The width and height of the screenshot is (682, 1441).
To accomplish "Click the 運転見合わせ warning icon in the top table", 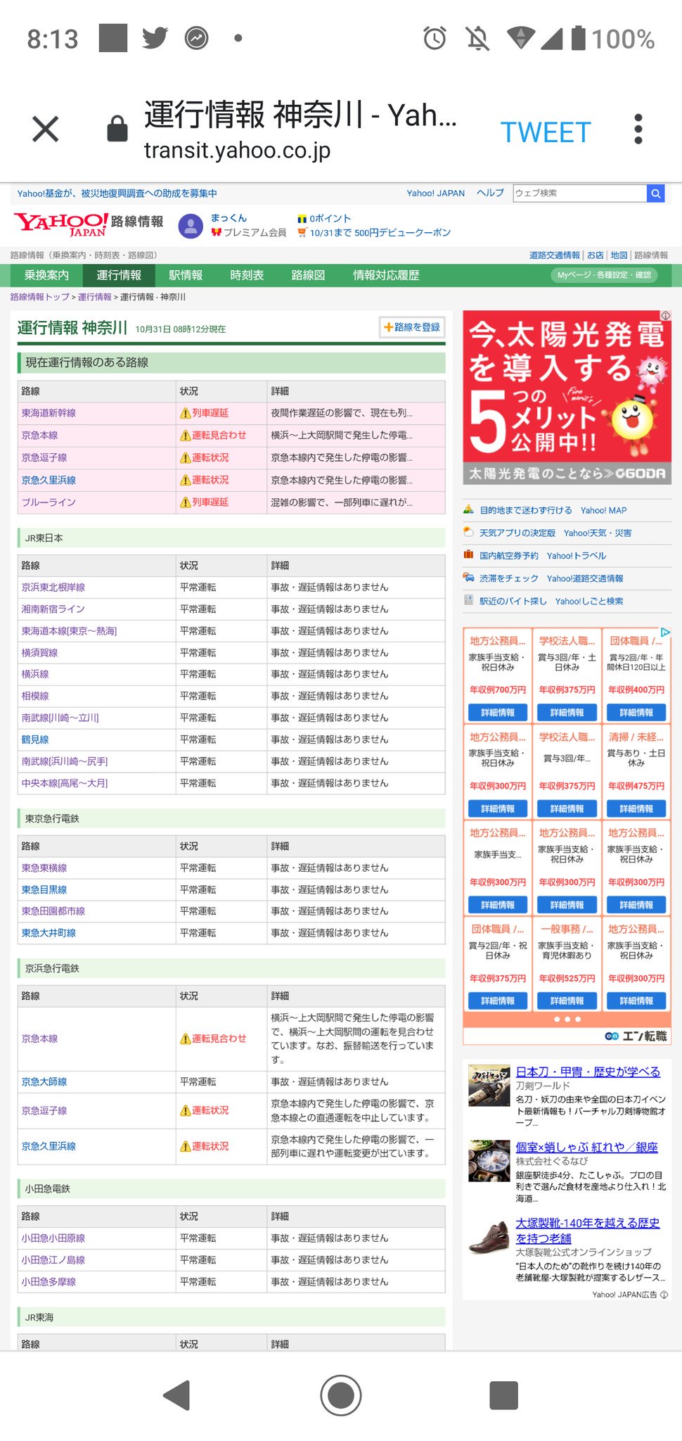I will (x=186, y=436).
